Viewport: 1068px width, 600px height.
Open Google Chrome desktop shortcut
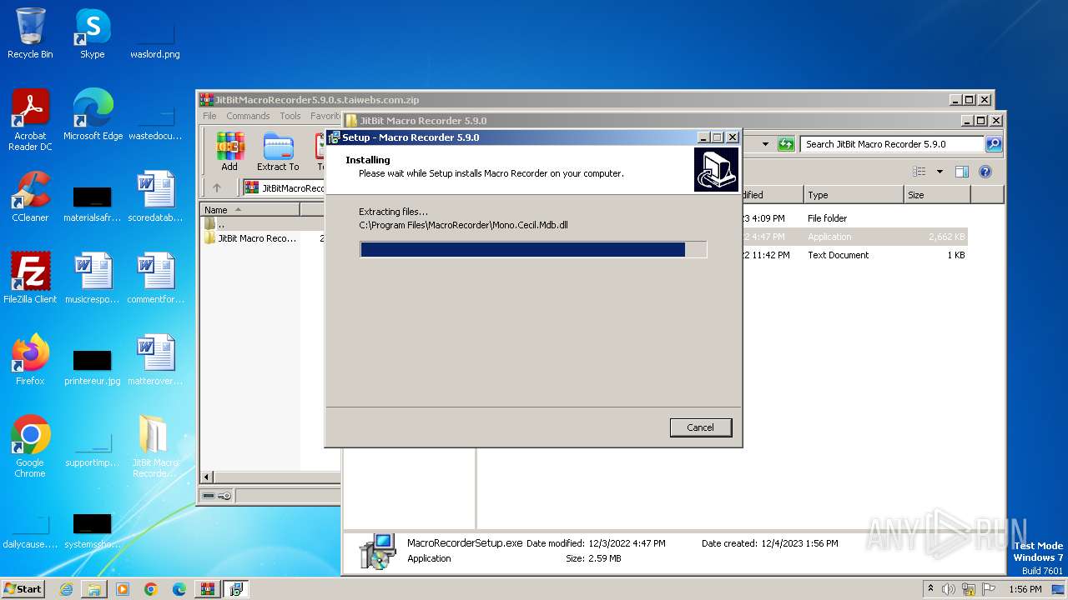point(30,447)
